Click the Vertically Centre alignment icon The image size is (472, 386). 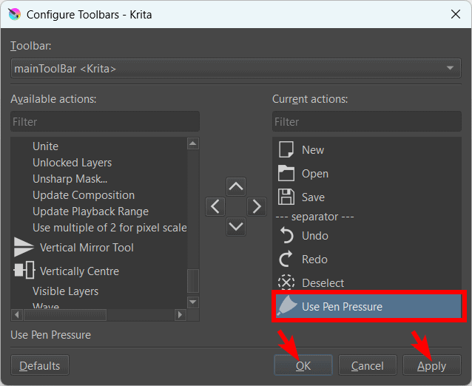point(24,270)
